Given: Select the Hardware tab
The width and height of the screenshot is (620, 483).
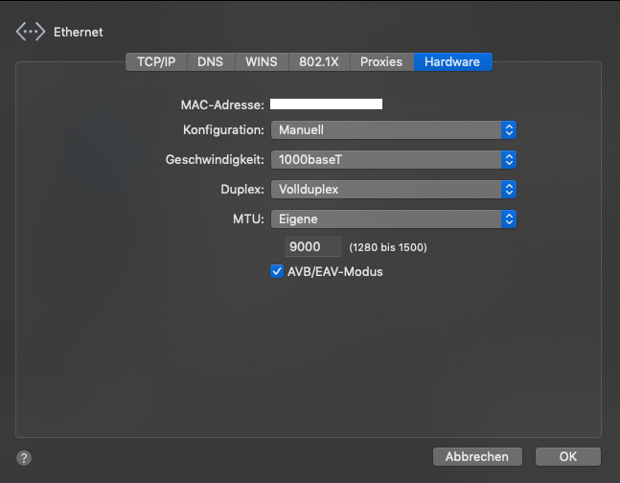Looking at the screenshot, I should click(452, 61).
